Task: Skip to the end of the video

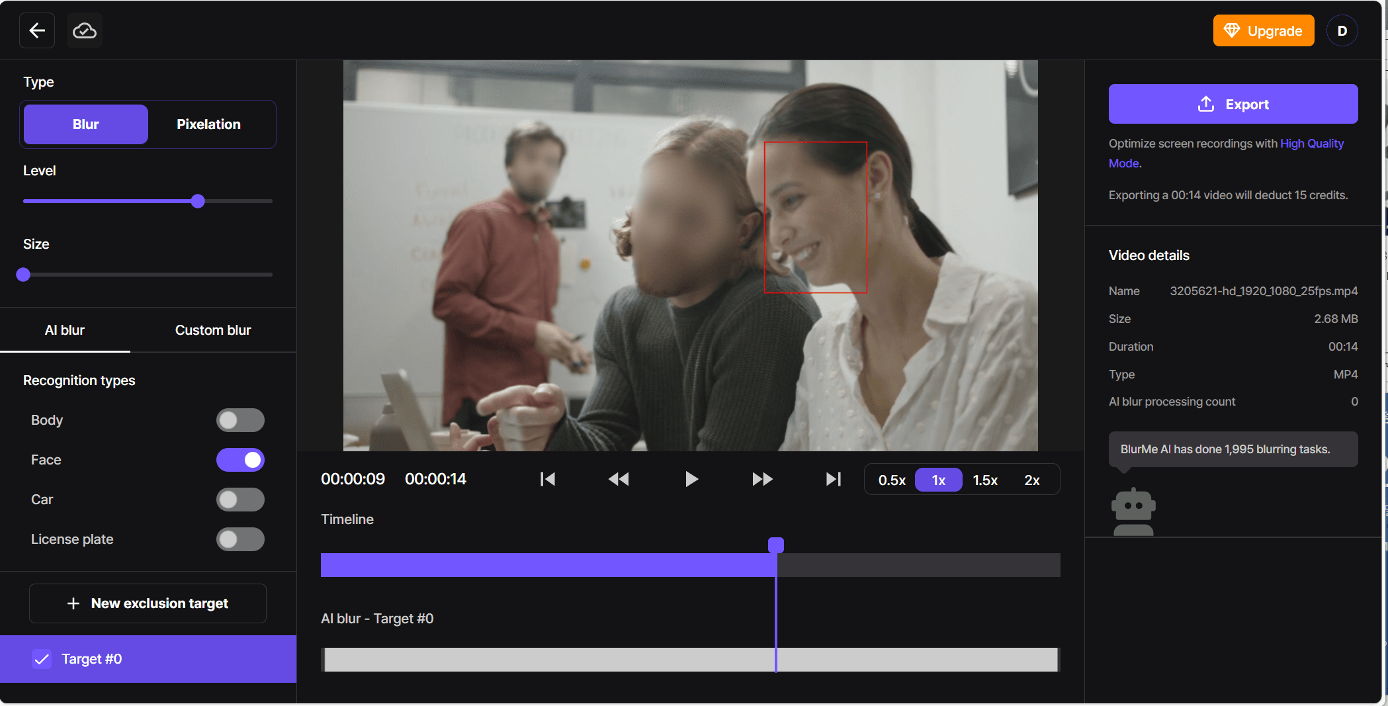Action: (833, 479)
